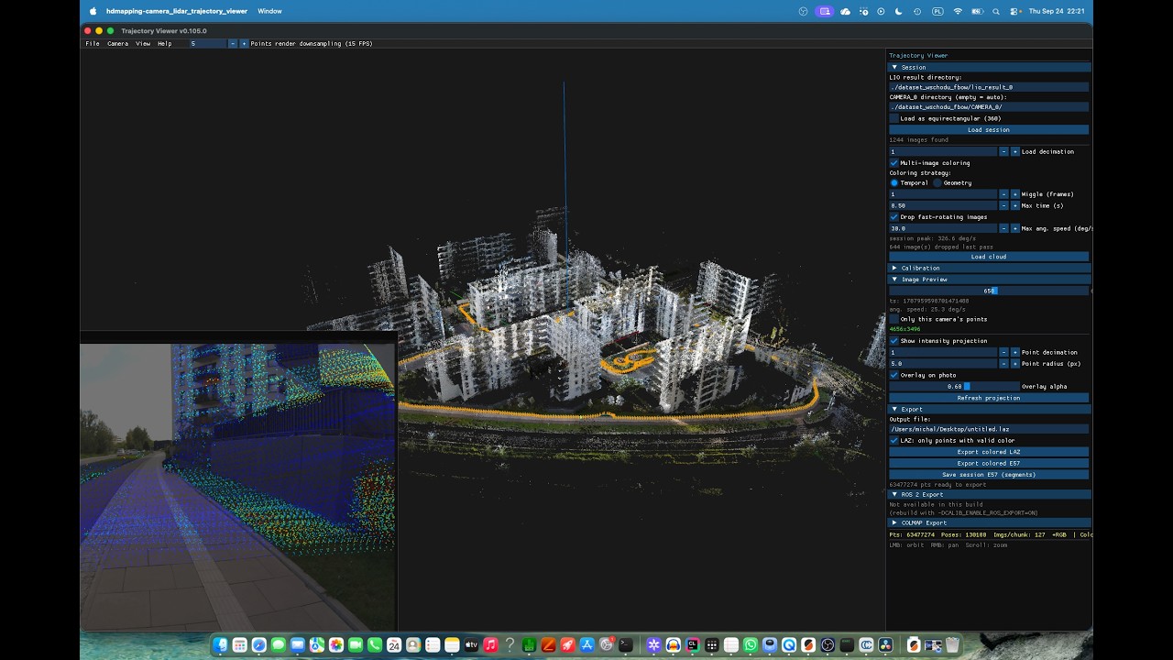1173x660 pixels.
Task: Toggle Multi-image coloring checkbox
Action: click(894, 163)
